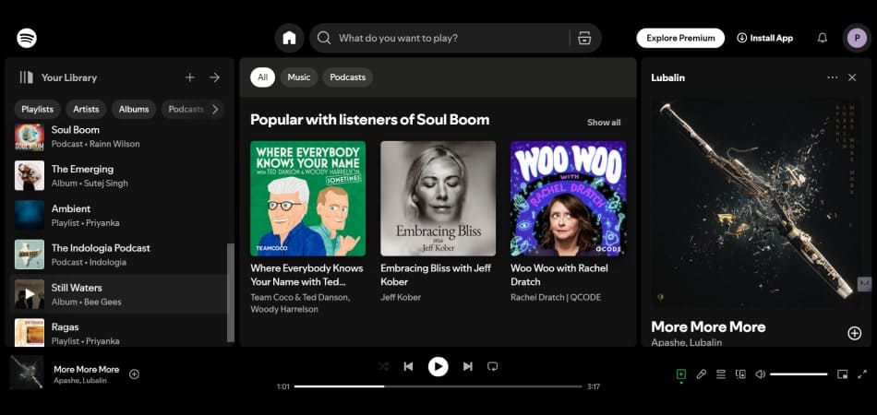Click the Lubalin panel header title
The height and width of the screenshot is (415, 877).
[667, 77]
